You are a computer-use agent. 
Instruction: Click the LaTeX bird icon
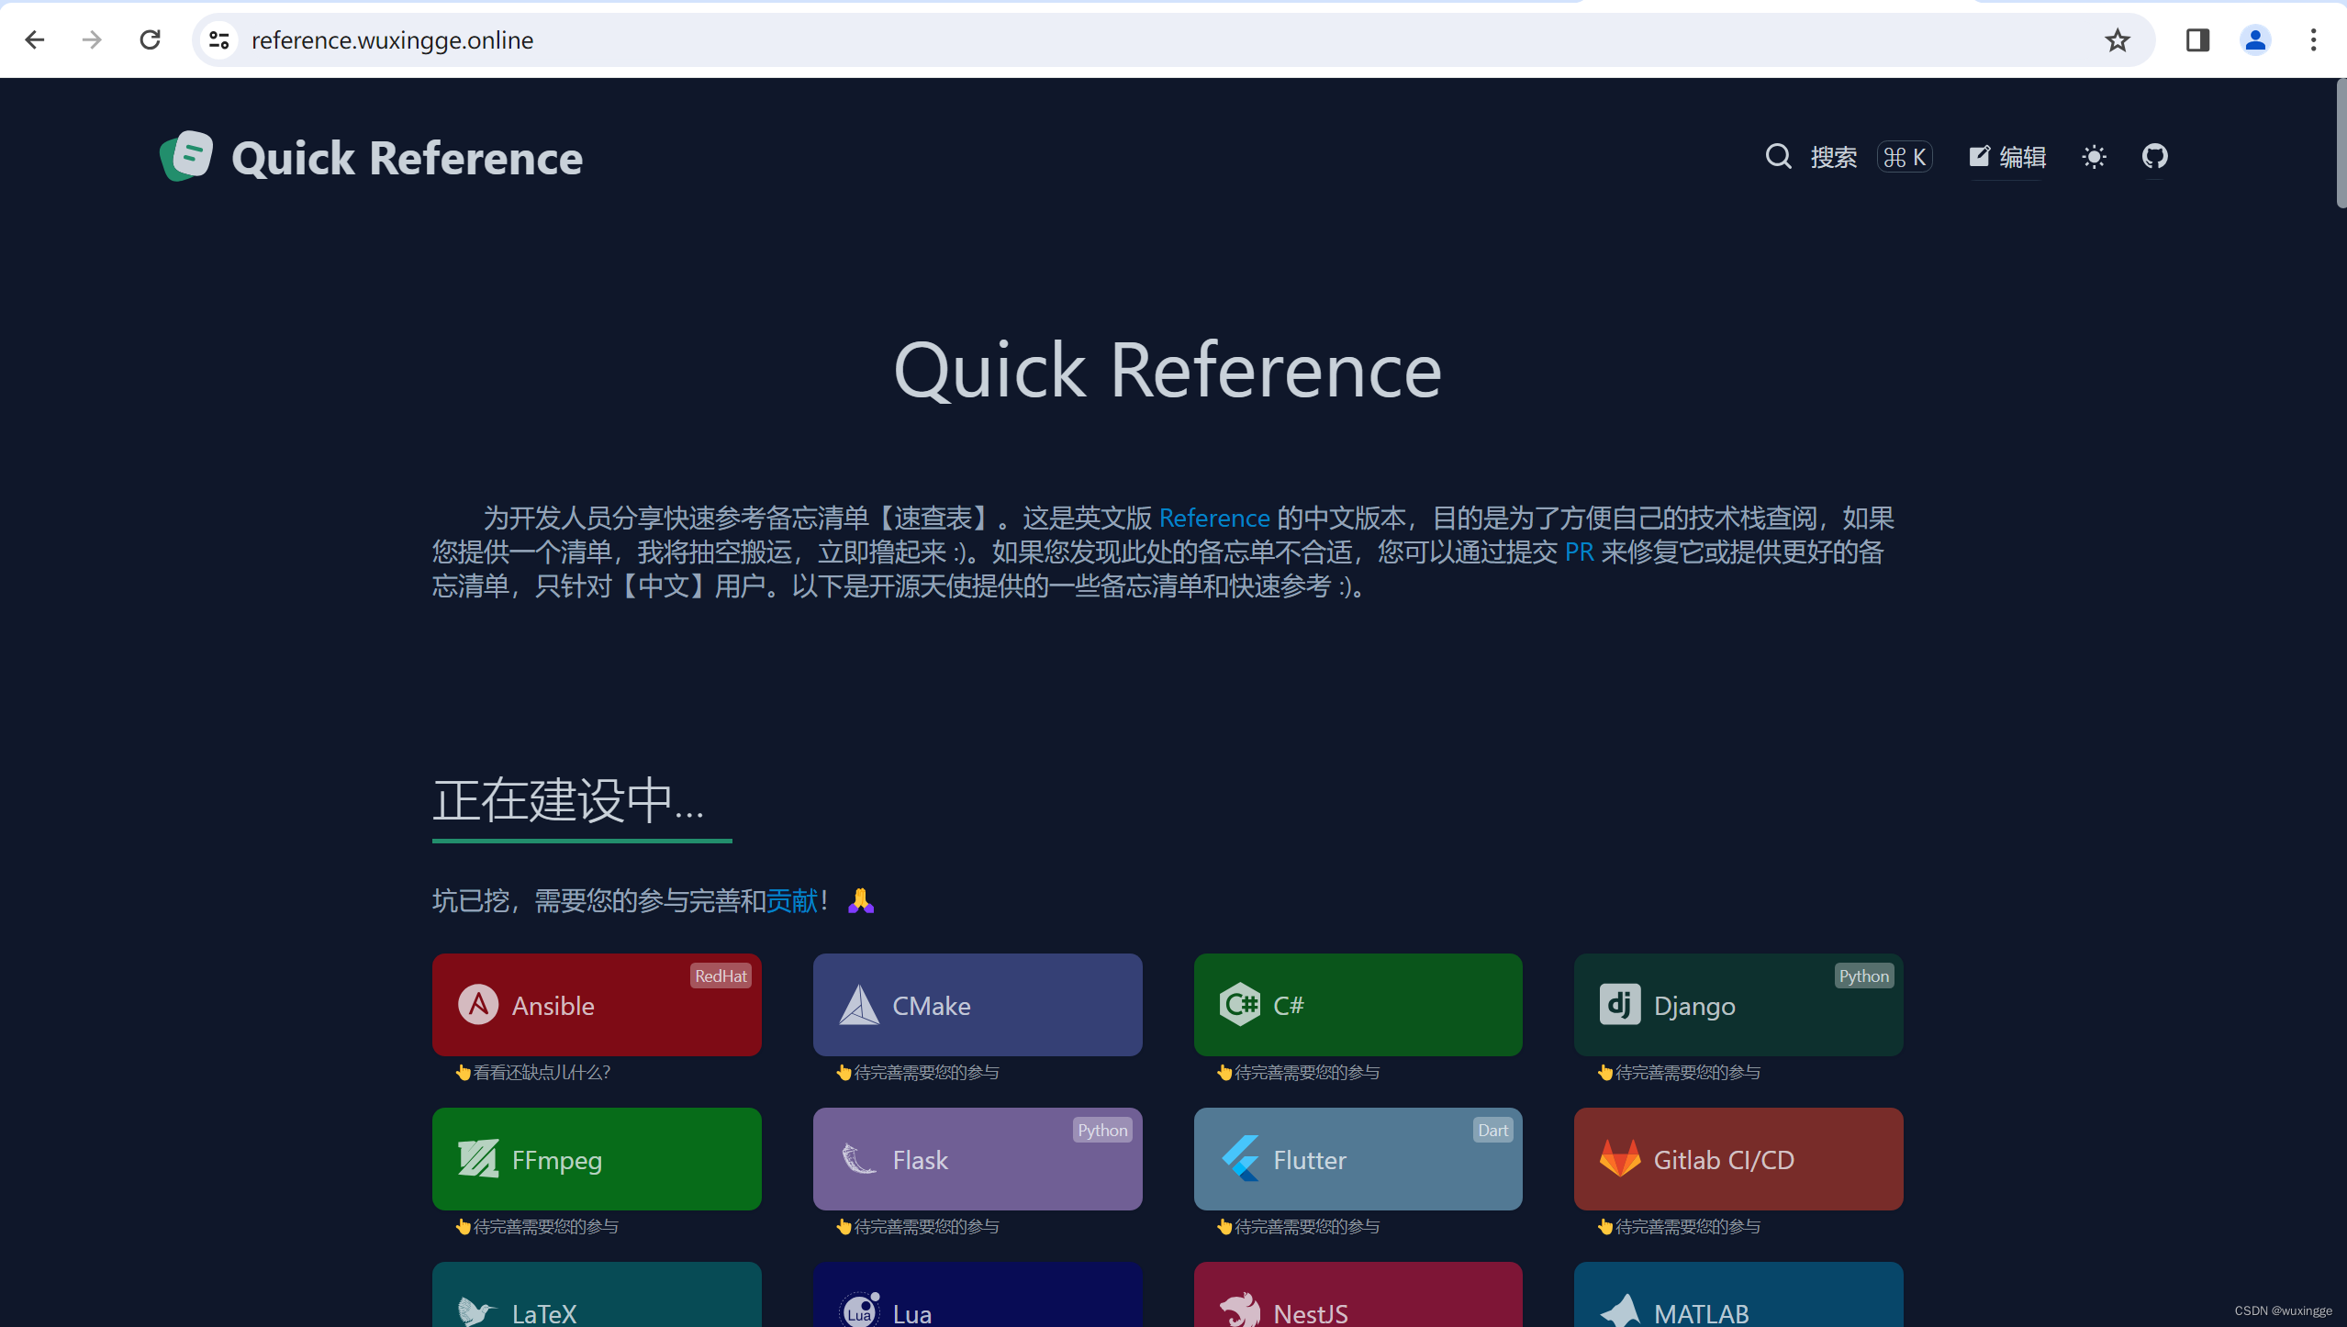(476, 1311)
